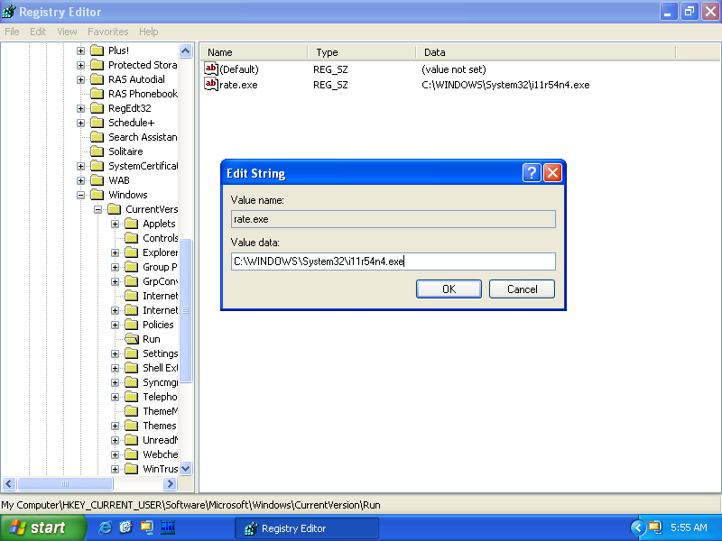The height and width of the screenshot is (541, 722).
Task: Click the Solitaire folder icon
Action: tap(97, 151)
